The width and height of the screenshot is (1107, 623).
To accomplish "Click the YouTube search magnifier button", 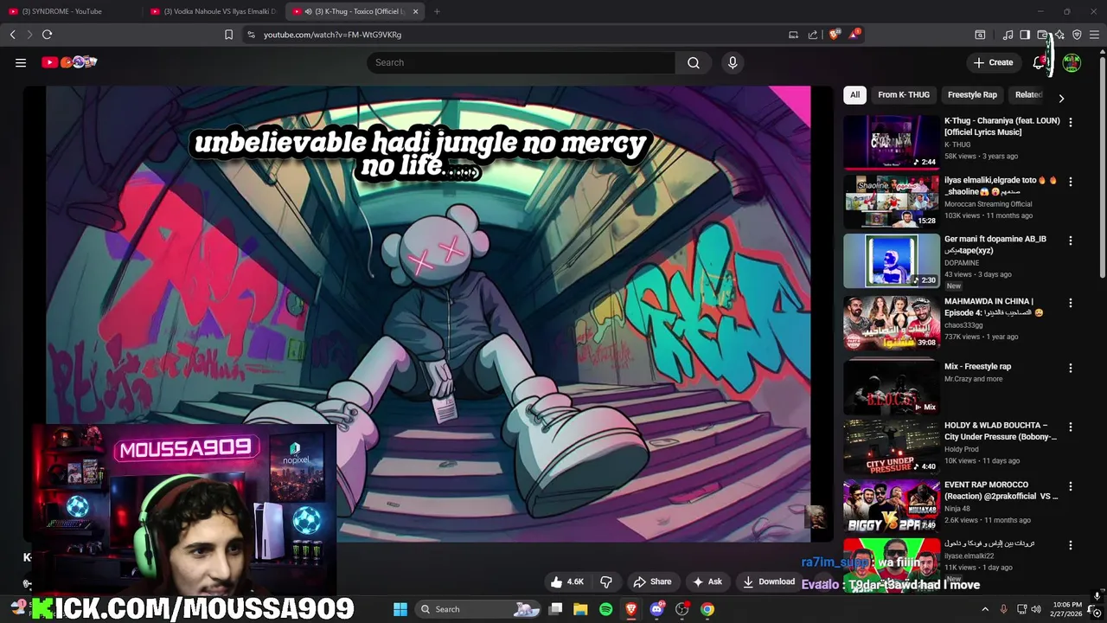I will click(x=694, y=62).
